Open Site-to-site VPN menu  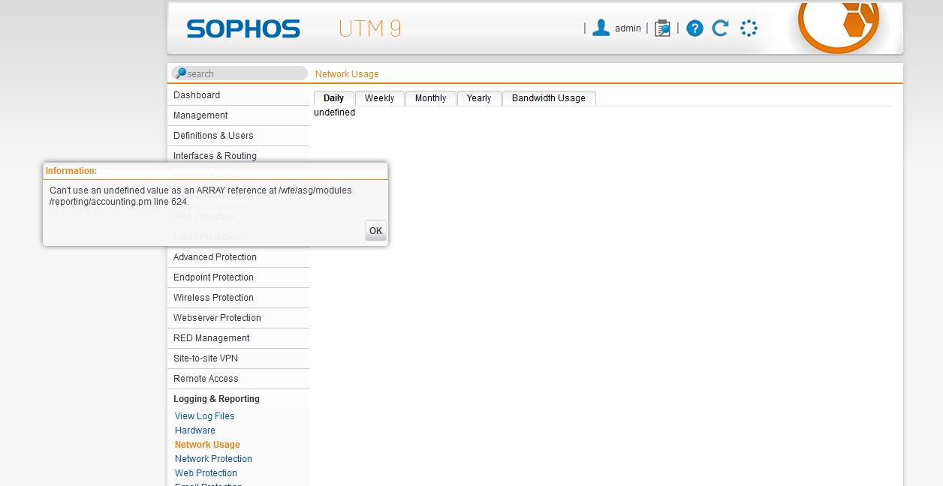238,358
